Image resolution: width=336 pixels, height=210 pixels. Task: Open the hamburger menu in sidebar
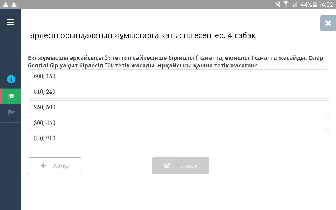coord(10,22)
